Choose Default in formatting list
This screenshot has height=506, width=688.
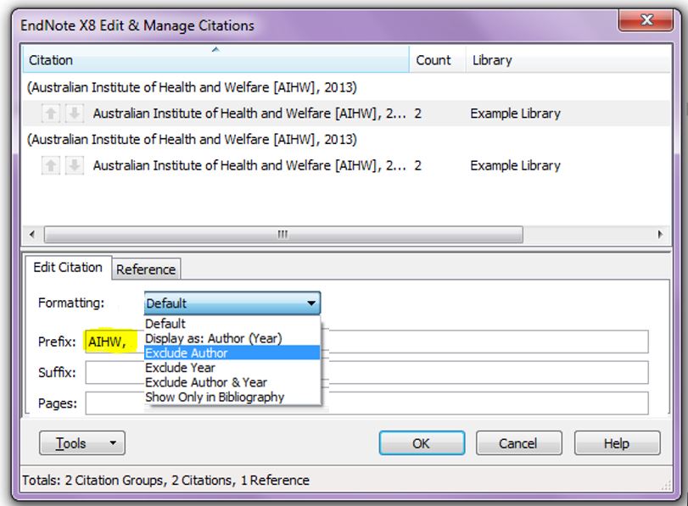[x=232, y=324]
